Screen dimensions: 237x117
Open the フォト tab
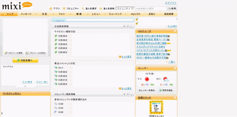(62, 14)
